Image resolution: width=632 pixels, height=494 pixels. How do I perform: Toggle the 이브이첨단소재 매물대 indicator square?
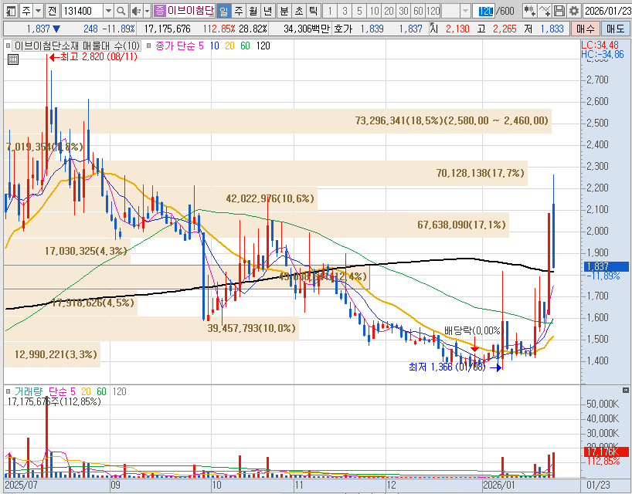(8, 46)
